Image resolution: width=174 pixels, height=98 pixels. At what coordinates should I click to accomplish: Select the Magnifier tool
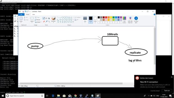(49, 22)
